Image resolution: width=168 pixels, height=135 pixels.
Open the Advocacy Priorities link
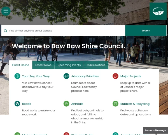pos(85,76)
